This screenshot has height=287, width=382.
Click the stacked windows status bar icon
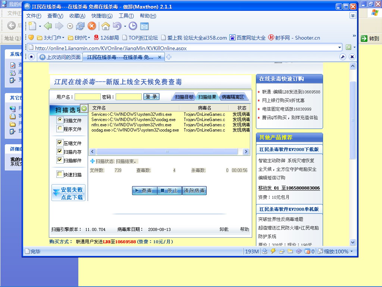click(282, 251)
